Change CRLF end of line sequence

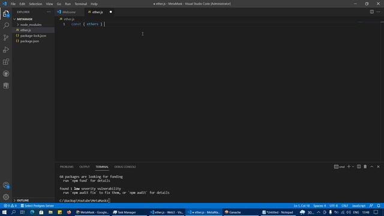[x=344, y=206]
